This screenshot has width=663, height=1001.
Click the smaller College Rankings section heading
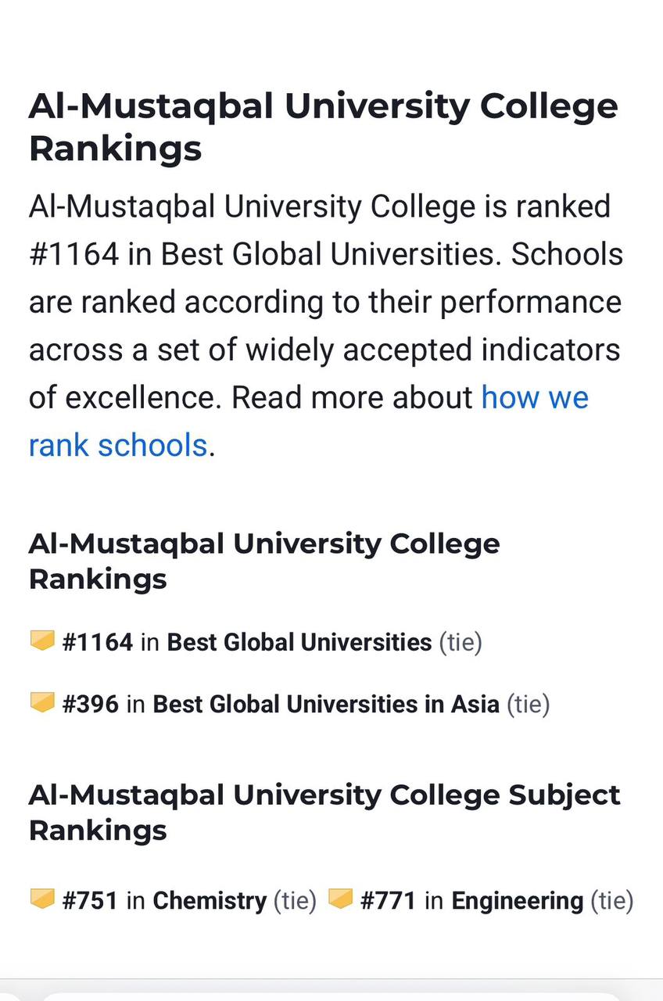264,561
